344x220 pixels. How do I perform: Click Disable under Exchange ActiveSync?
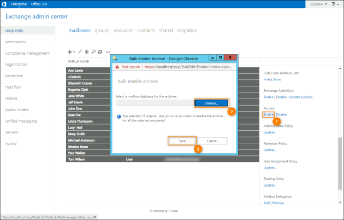281,97
